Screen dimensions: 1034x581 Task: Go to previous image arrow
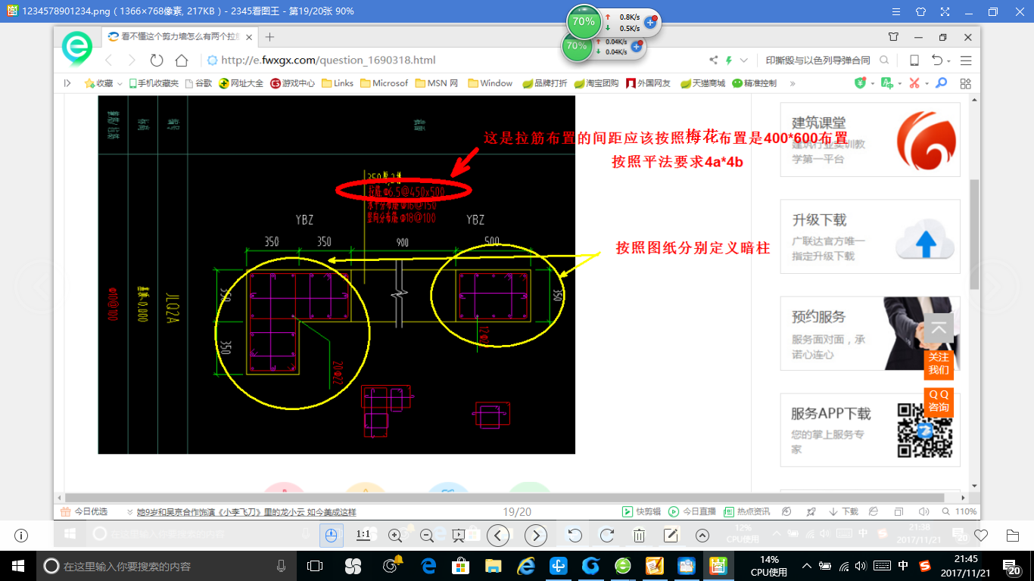(x=497, y=536)
